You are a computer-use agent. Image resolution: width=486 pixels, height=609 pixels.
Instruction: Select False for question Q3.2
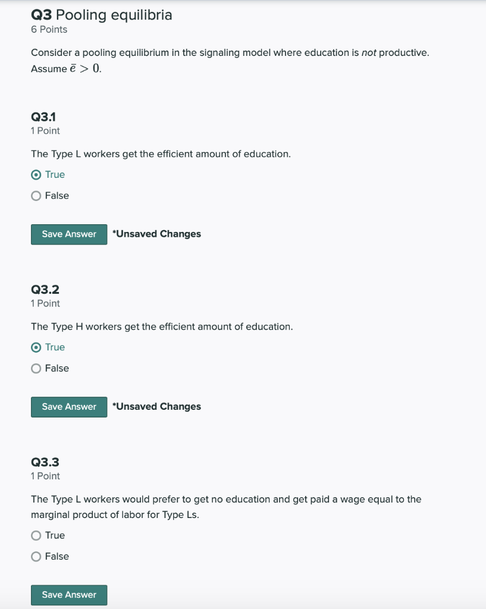(36, 368)
